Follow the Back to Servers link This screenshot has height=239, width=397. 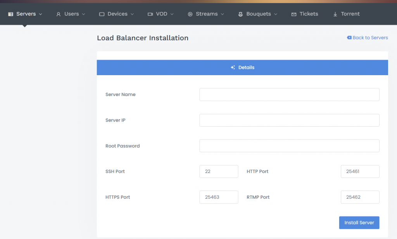point(368,38)
